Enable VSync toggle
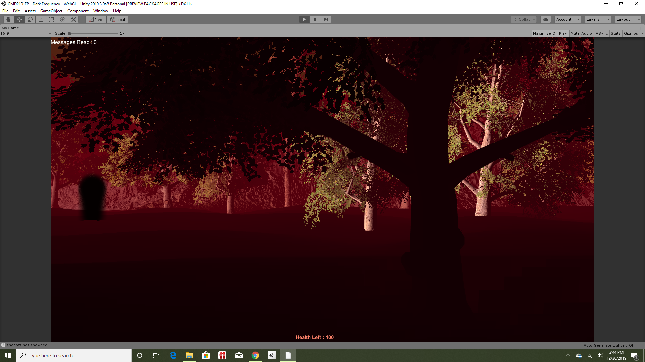The width and height of the screenshot is (645, 362). (x=601, y=33)
